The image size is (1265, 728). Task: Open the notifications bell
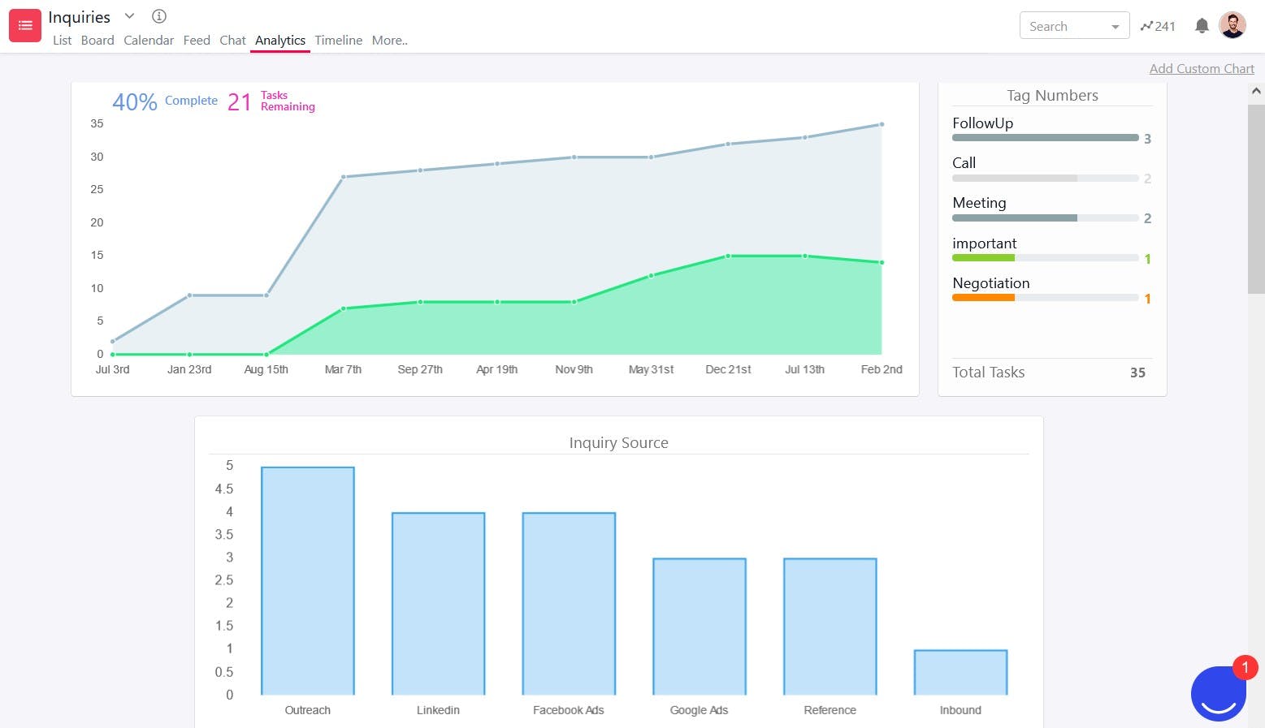1202,26
